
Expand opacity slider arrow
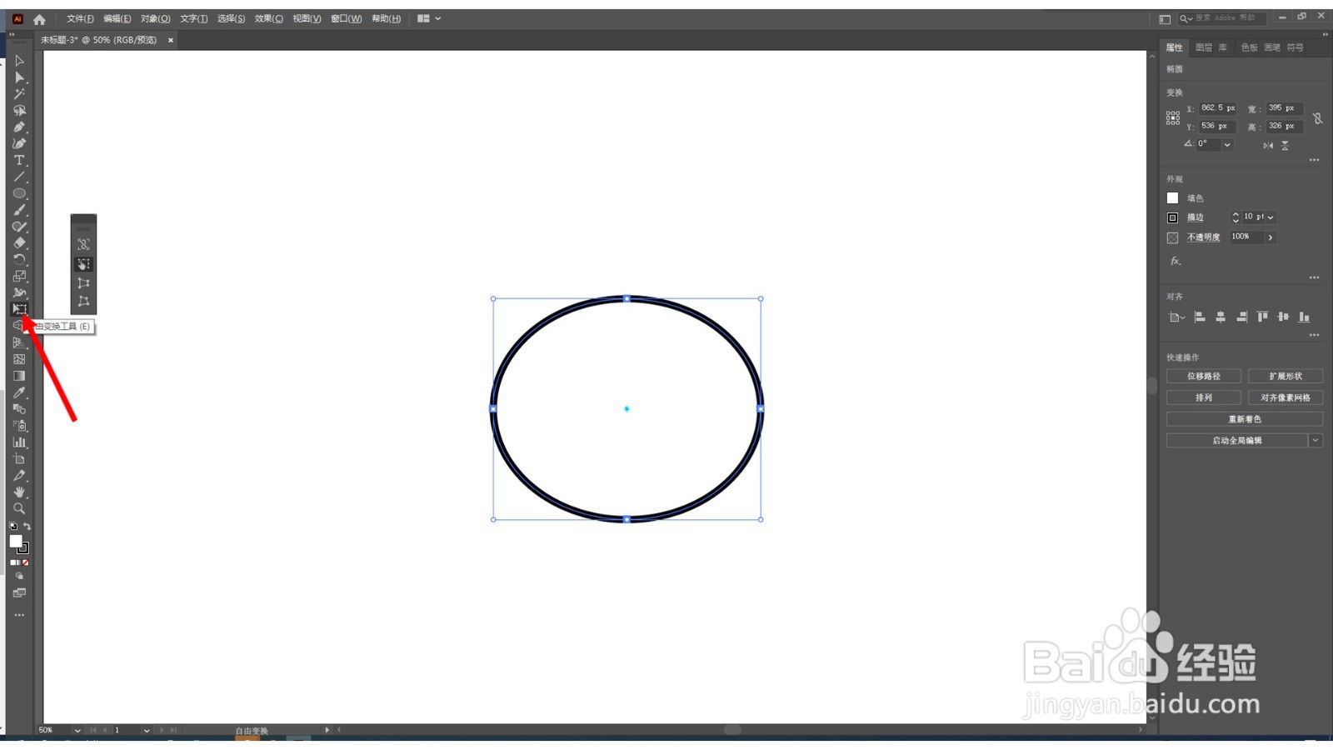point(1271,237)
